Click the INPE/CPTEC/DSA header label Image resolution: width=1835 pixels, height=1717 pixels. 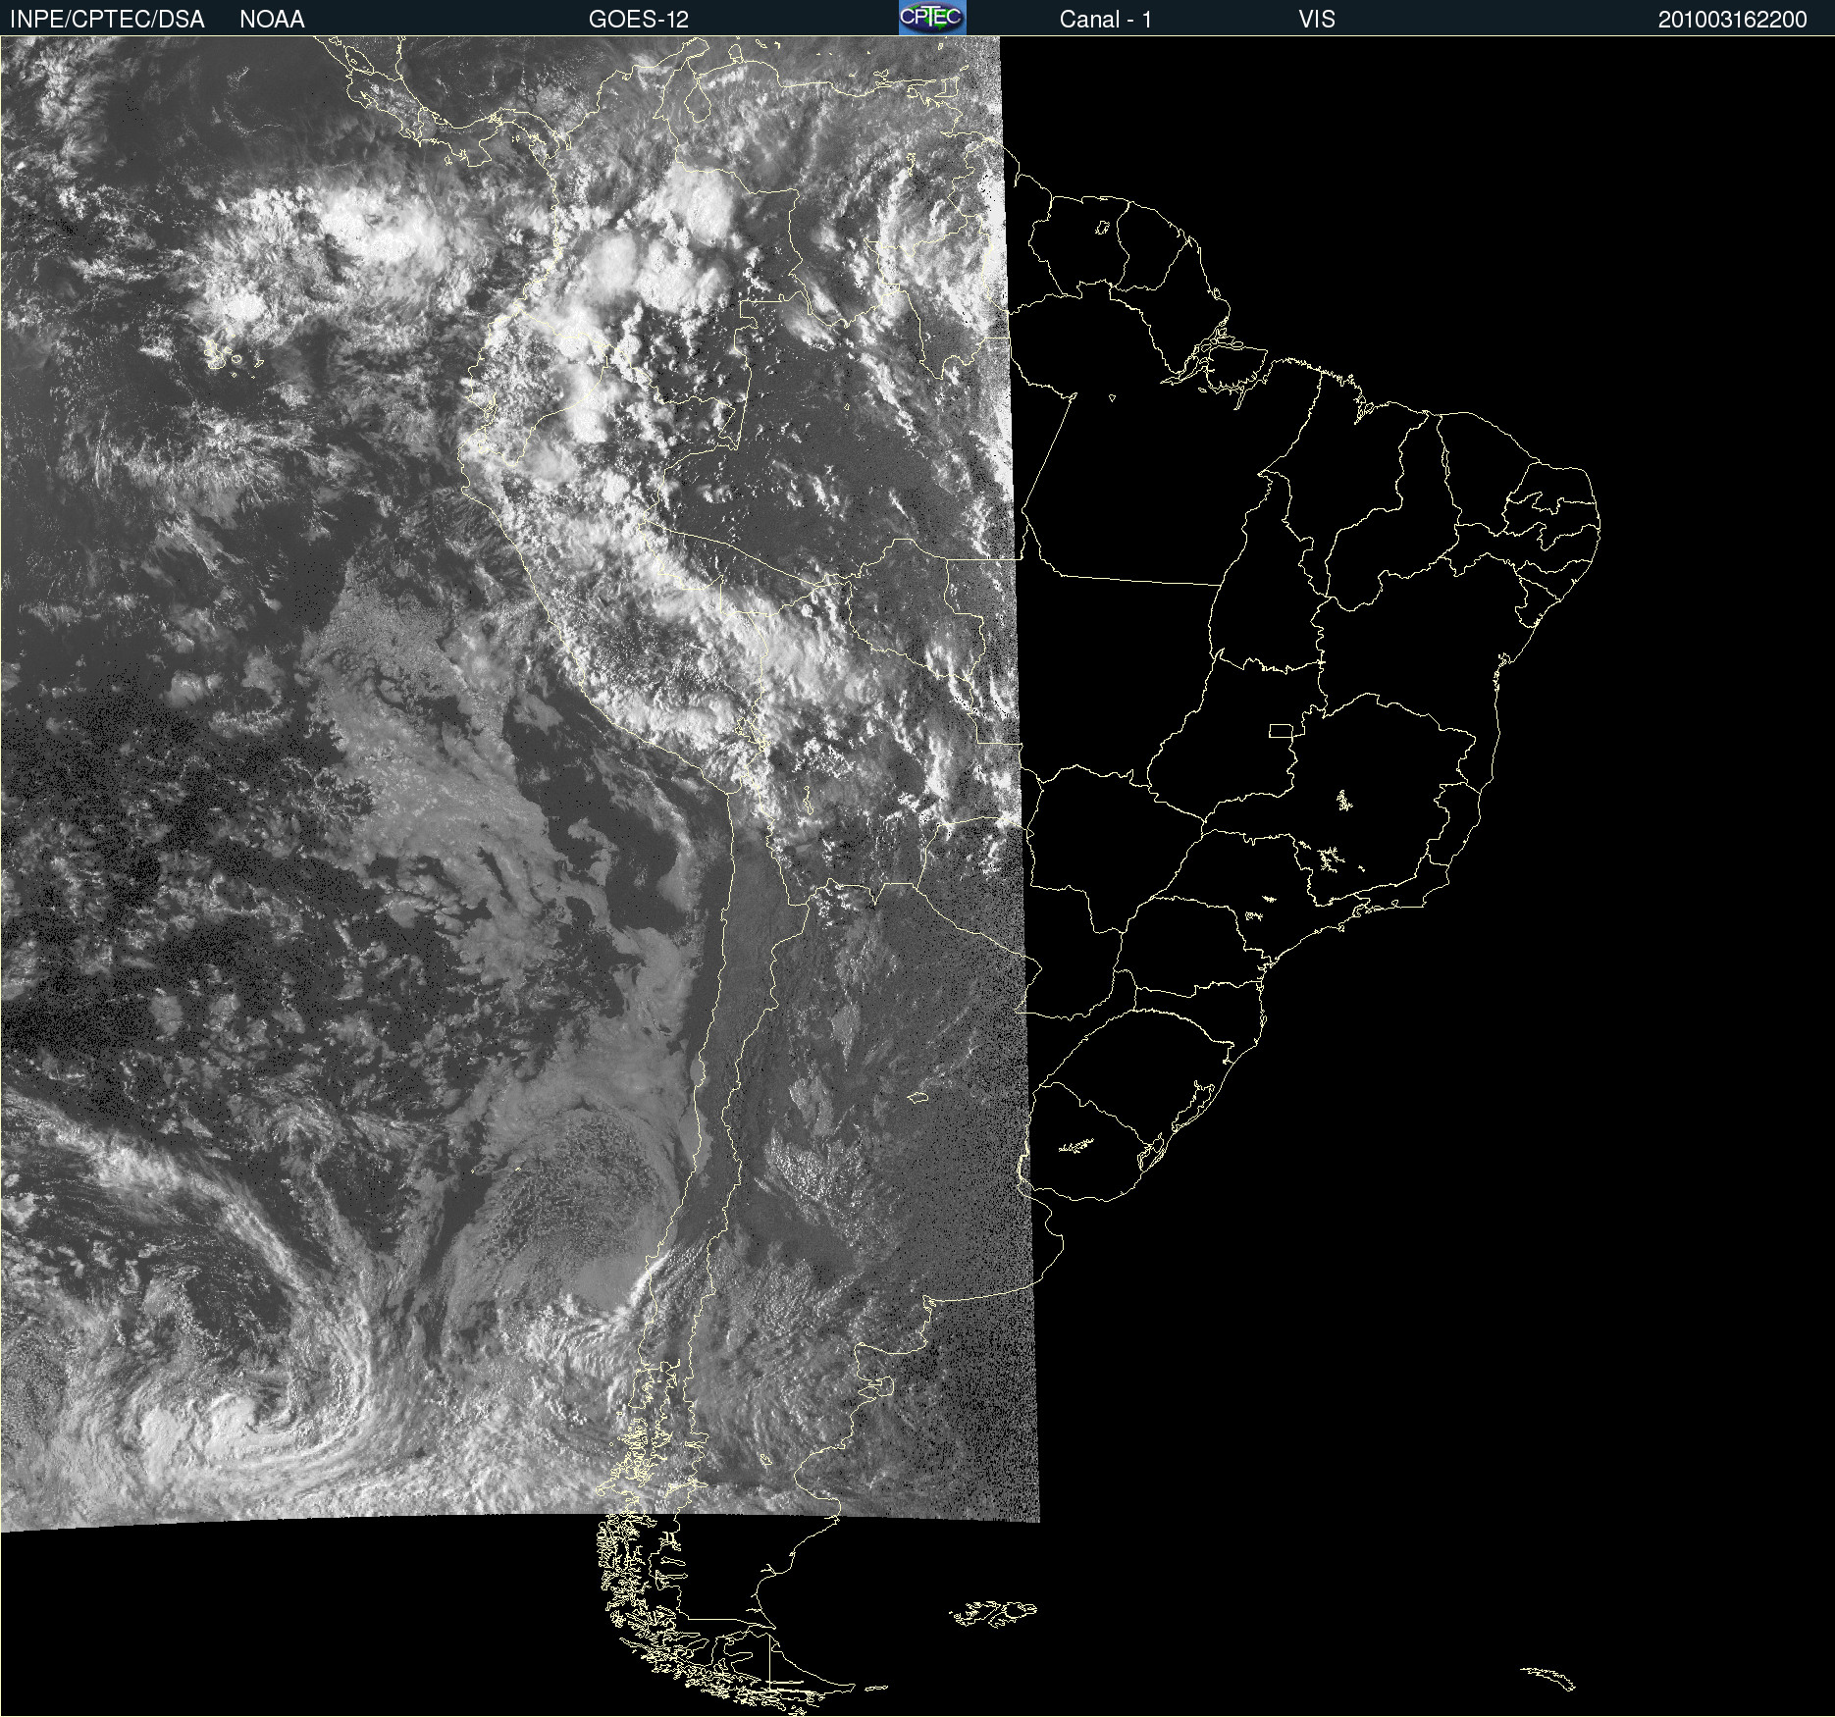(x=107, y=20)
